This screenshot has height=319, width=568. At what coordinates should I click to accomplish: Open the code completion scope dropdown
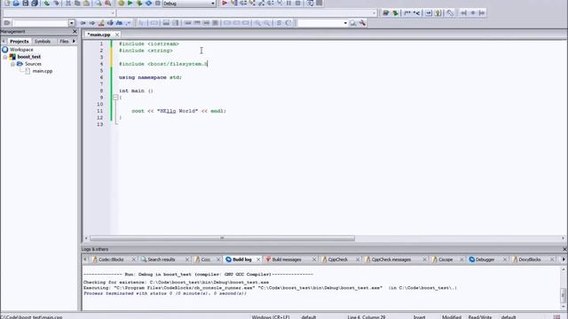(113, 13)
